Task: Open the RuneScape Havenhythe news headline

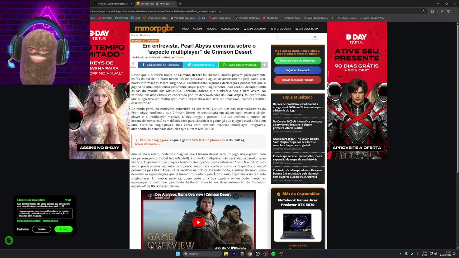Action: (x=298, y=158)
